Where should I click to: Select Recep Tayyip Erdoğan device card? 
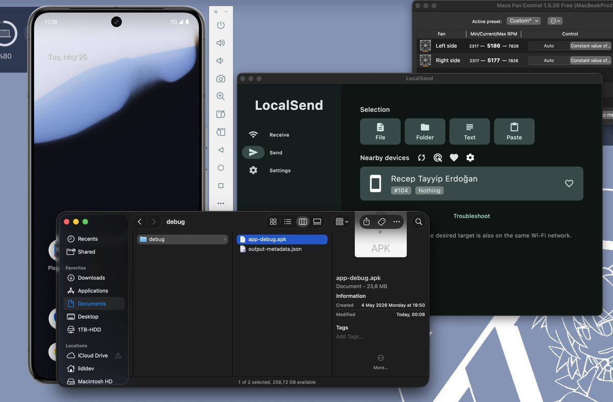coord(471,184)
